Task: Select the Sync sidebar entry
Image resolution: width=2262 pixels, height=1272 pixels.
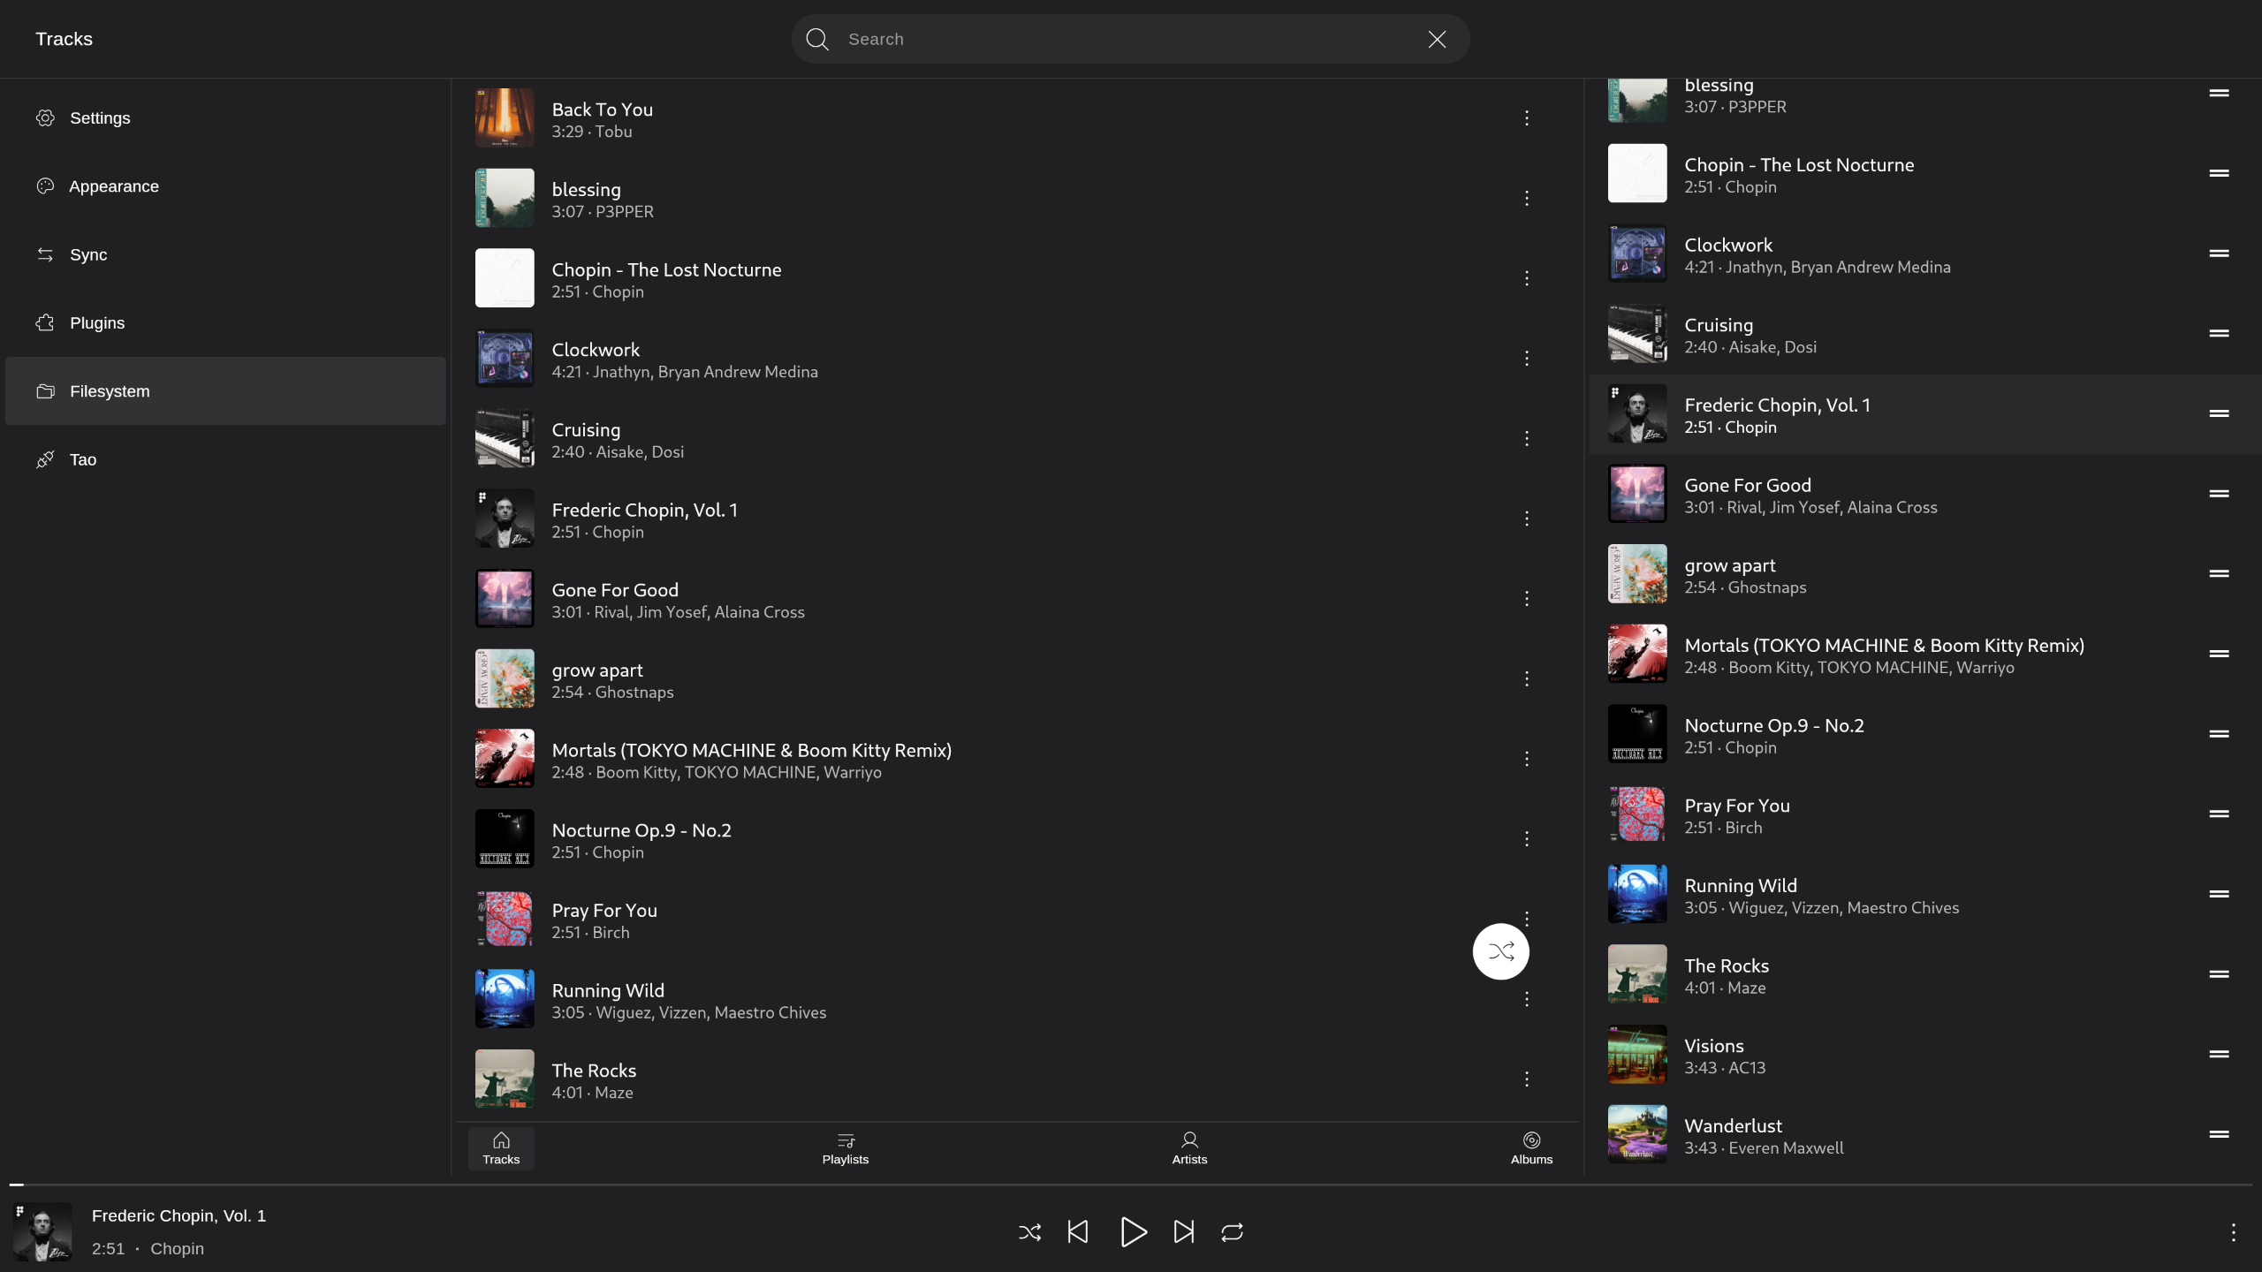Action: (225, 254)
